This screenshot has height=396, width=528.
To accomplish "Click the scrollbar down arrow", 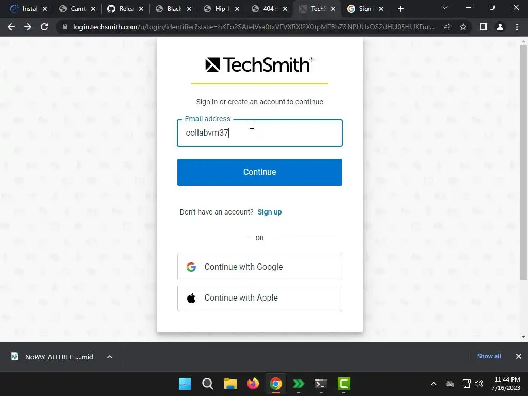I will 523,337.
